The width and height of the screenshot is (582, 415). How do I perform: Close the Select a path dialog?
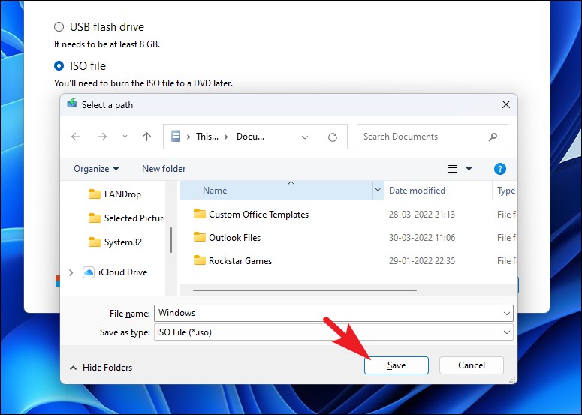[x=506, y=104]
